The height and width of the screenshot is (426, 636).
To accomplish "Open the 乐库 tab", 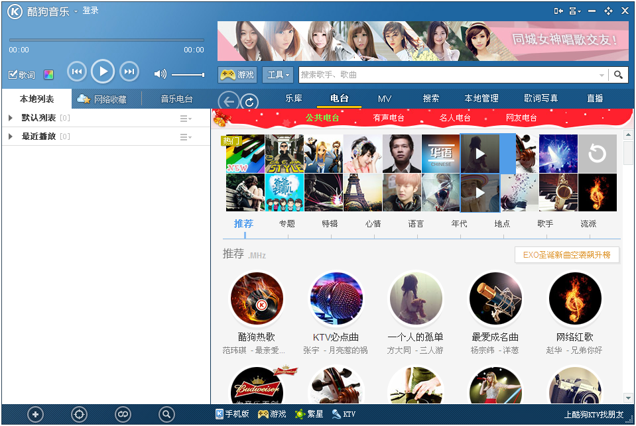I will [294, 98].
